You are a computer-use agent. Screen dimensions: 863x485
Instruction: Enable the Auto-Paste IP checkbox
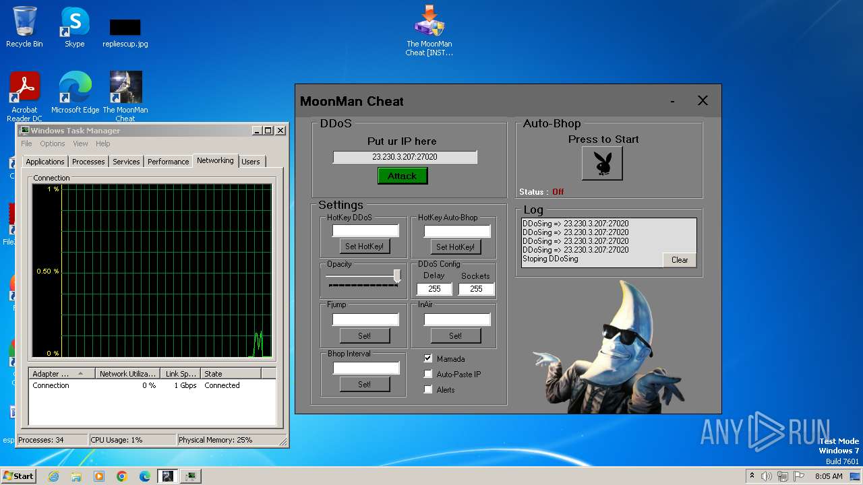click(427, 374)
